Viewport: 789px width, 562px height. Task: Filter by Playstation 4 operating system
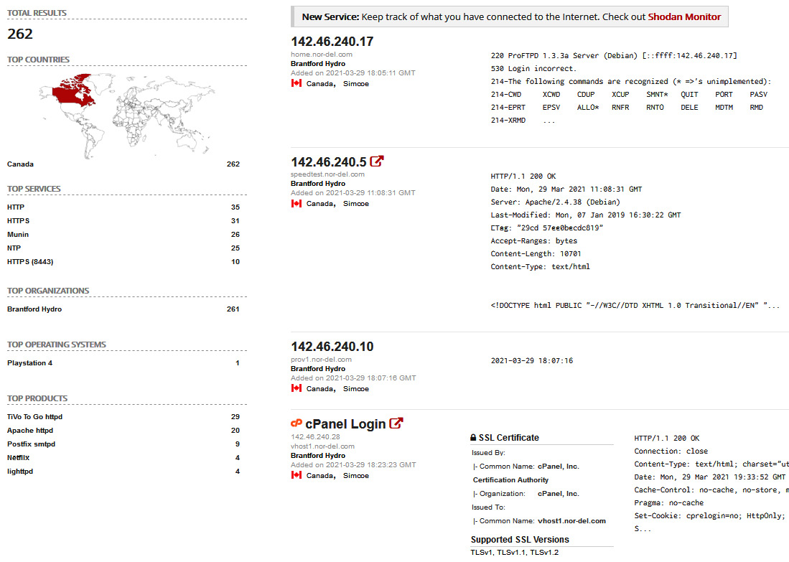(x=29, y=362)
